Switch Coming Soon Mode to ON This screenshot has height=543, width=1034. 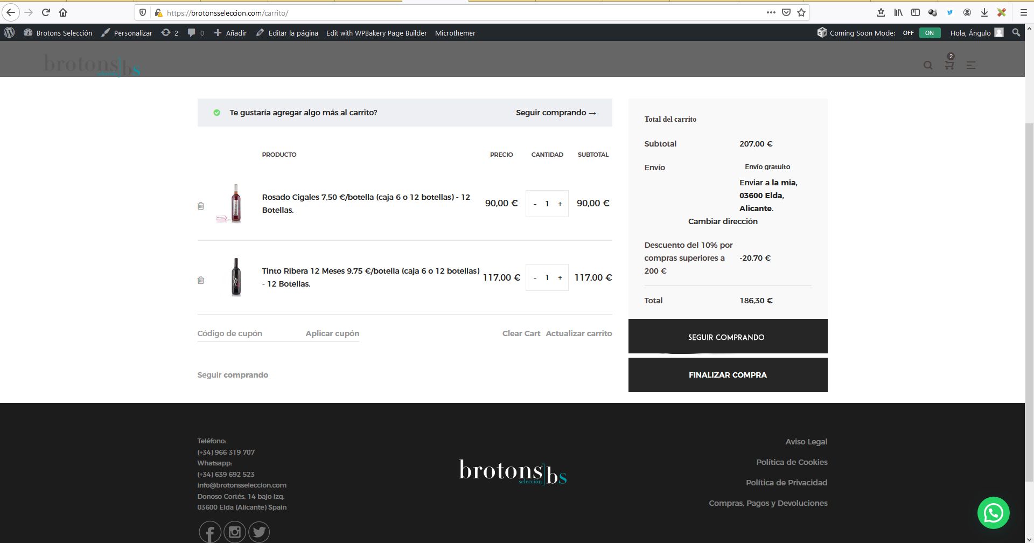pyautogui.click(x=930, y=33)
